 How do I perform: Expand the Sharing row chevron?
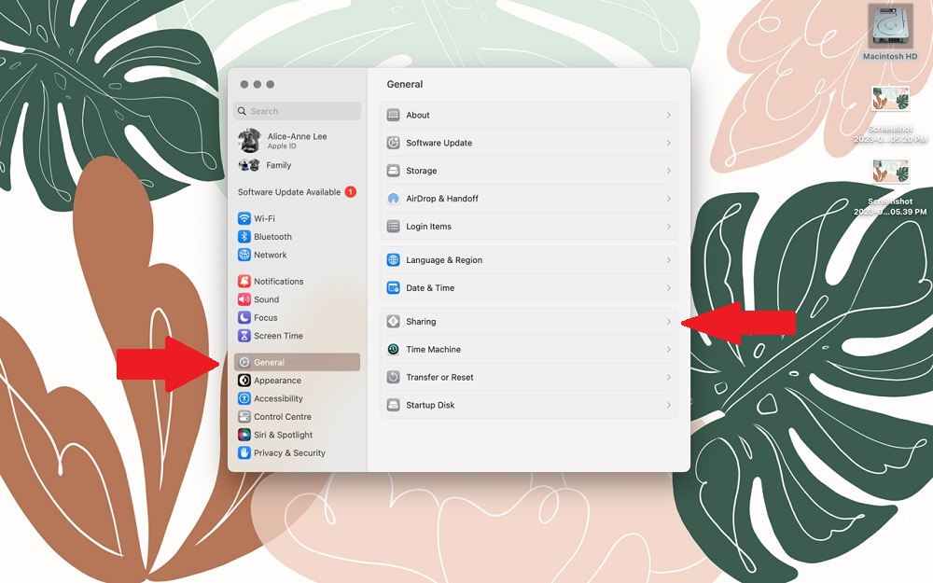tap(668, 321)
